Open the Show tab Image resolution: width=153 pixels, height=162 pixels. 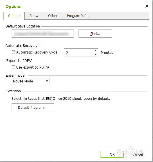(x=34, y=16)
